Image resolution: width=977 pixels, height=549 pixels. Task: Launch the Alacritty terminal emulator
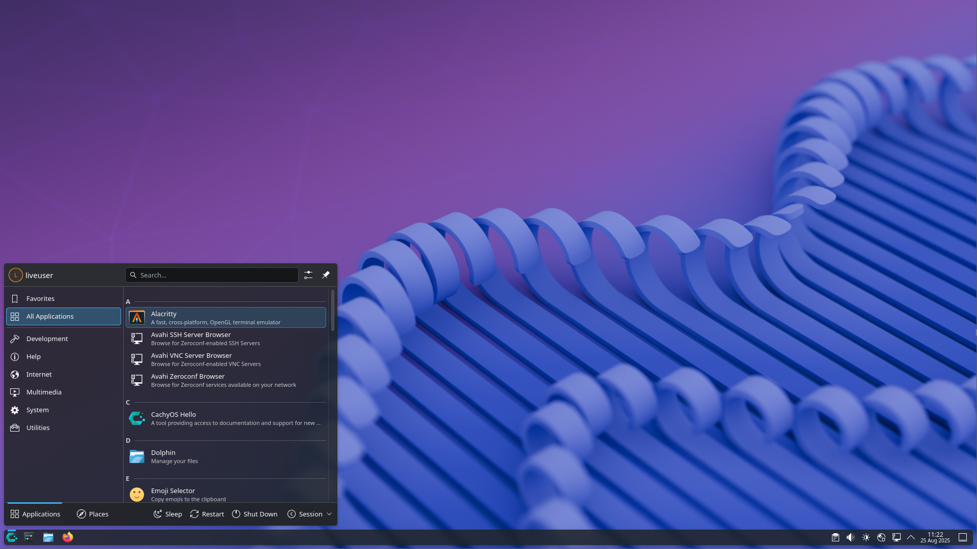click(x=225, y=317)
